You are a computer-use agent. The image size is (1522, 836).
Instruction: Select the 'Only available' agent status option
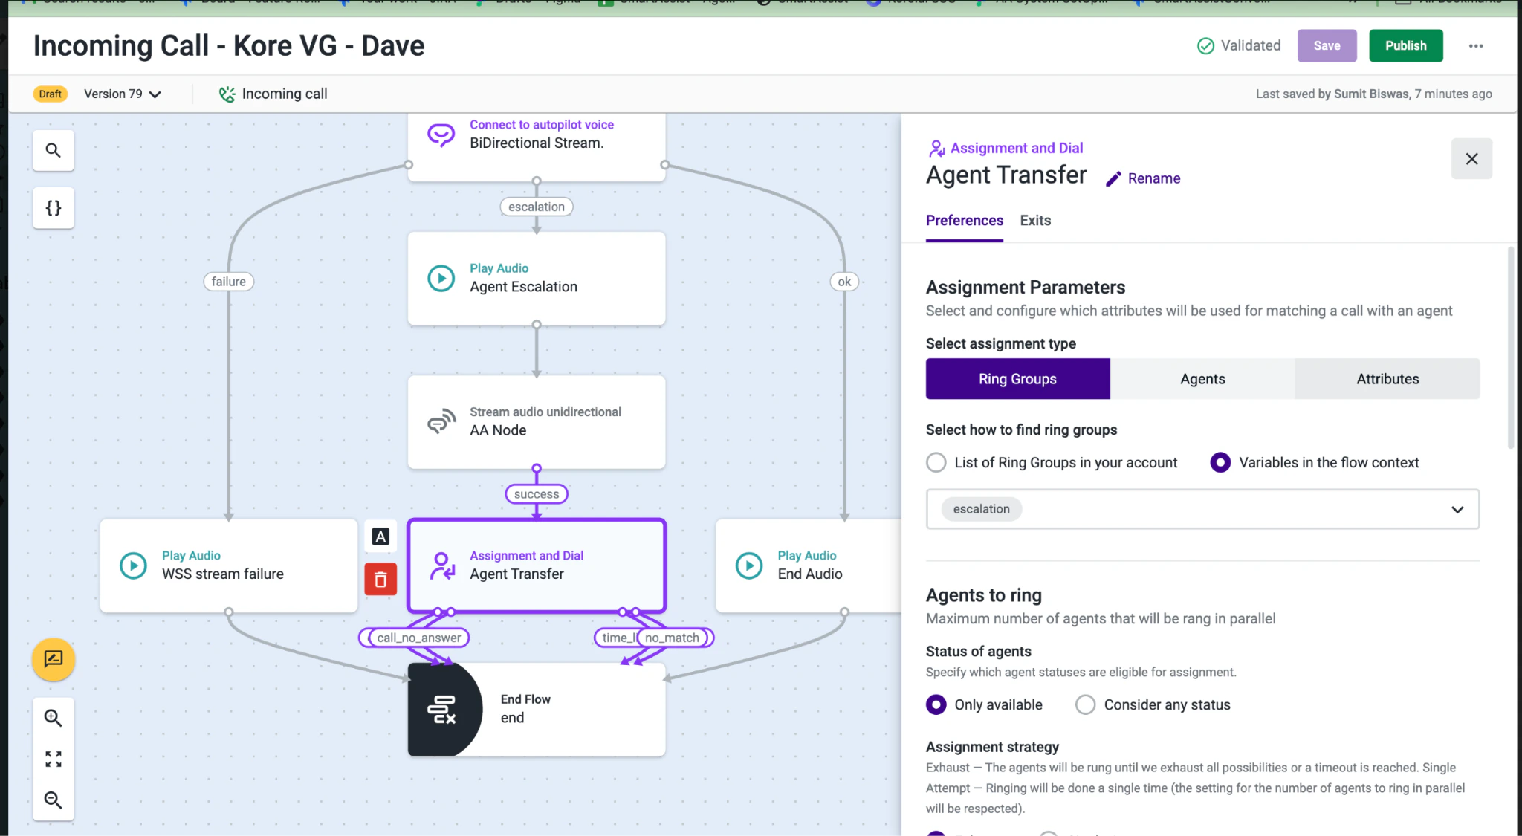(x=936, y=704)
